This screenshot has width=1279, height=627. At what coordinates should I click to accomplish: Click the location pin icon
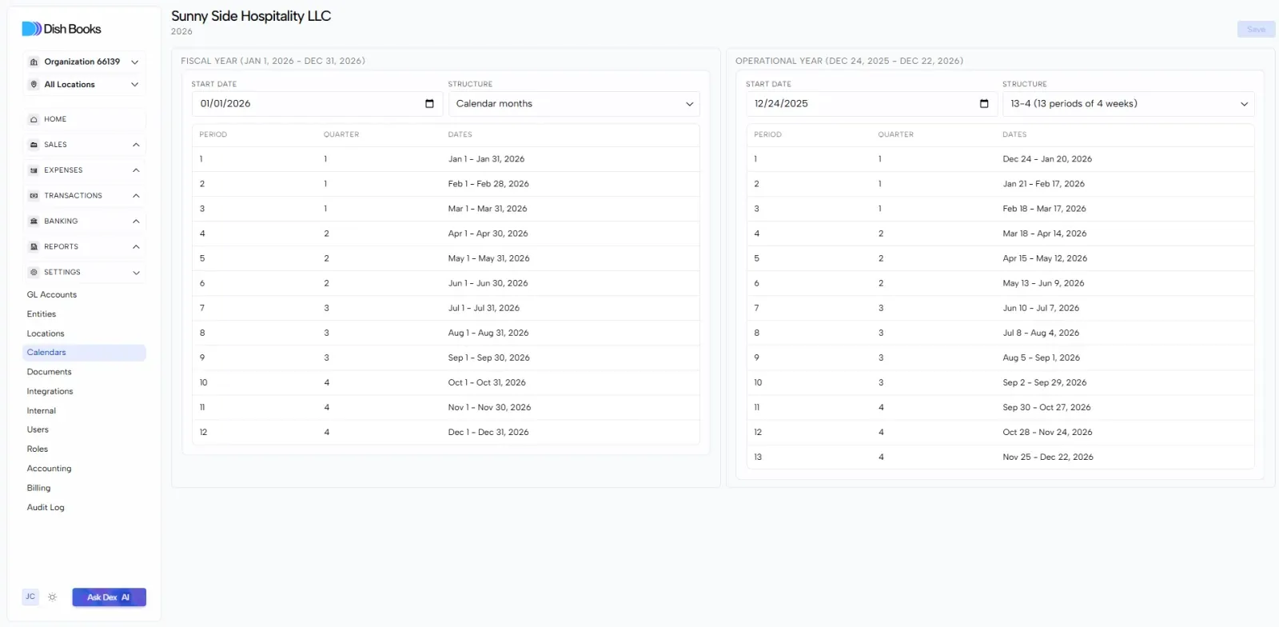pos(34,85)
